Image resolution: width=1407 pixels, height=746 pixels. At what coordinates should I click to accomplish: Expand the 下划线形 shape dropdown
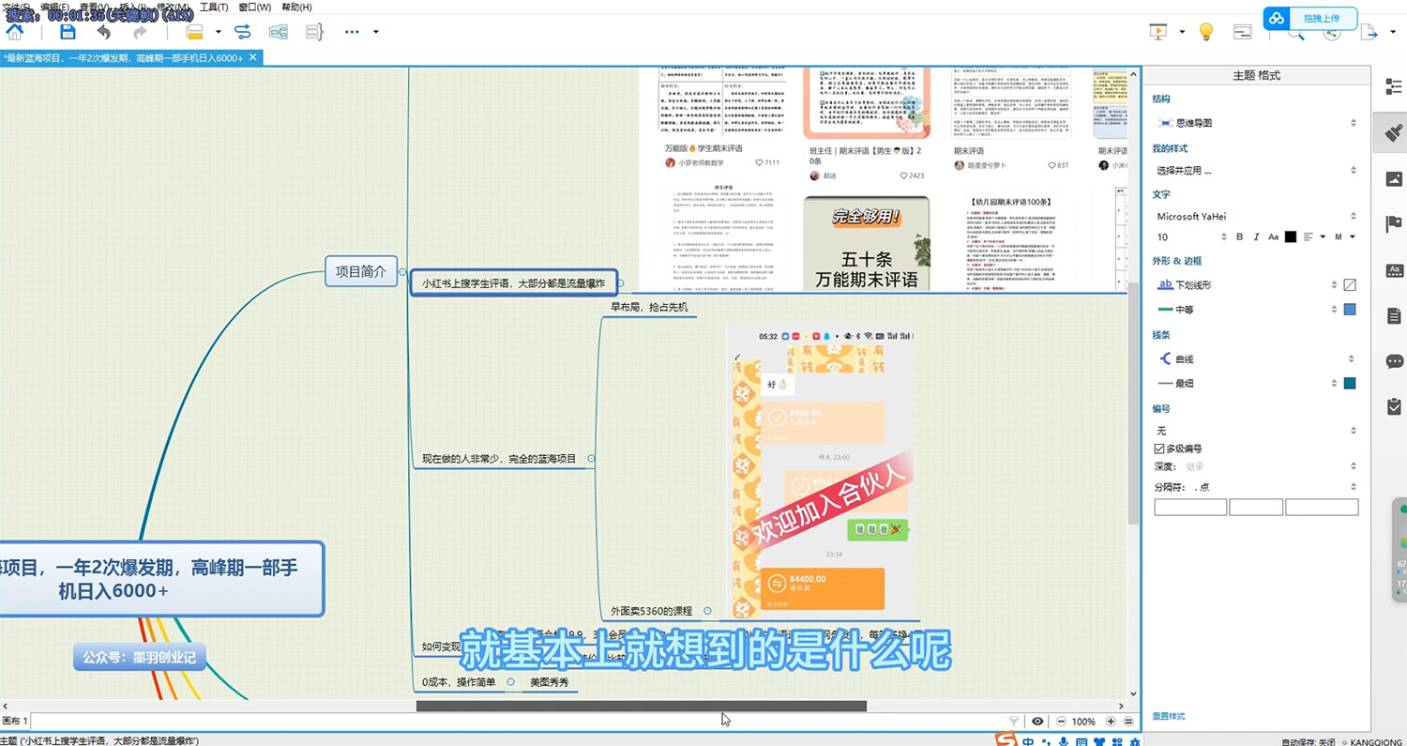point(1334,284)
